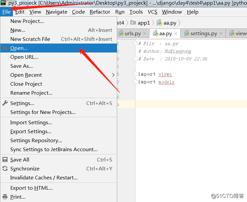
Task: Close the urls.py tab
Action: coord(144,34)
